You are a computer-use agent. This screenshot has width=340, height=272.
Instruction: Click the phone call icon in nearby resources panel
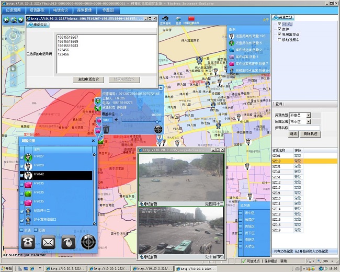(x=28, y=242)
